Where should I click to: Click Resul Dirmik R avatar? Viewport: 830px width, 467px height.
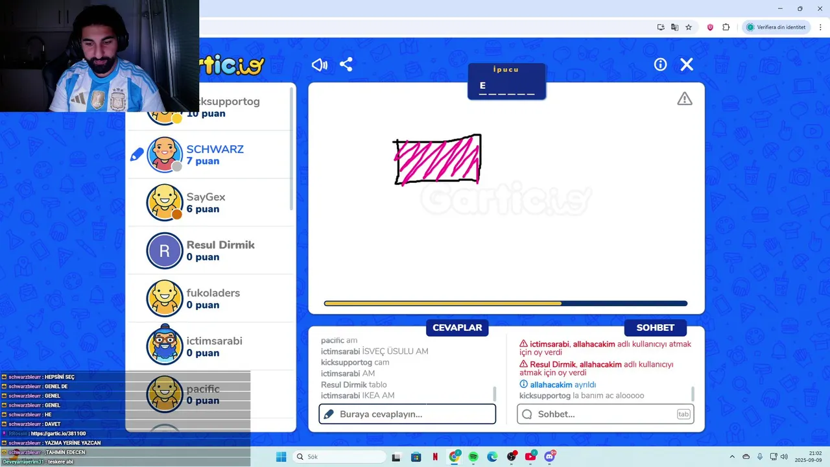[x=165, y=250]
